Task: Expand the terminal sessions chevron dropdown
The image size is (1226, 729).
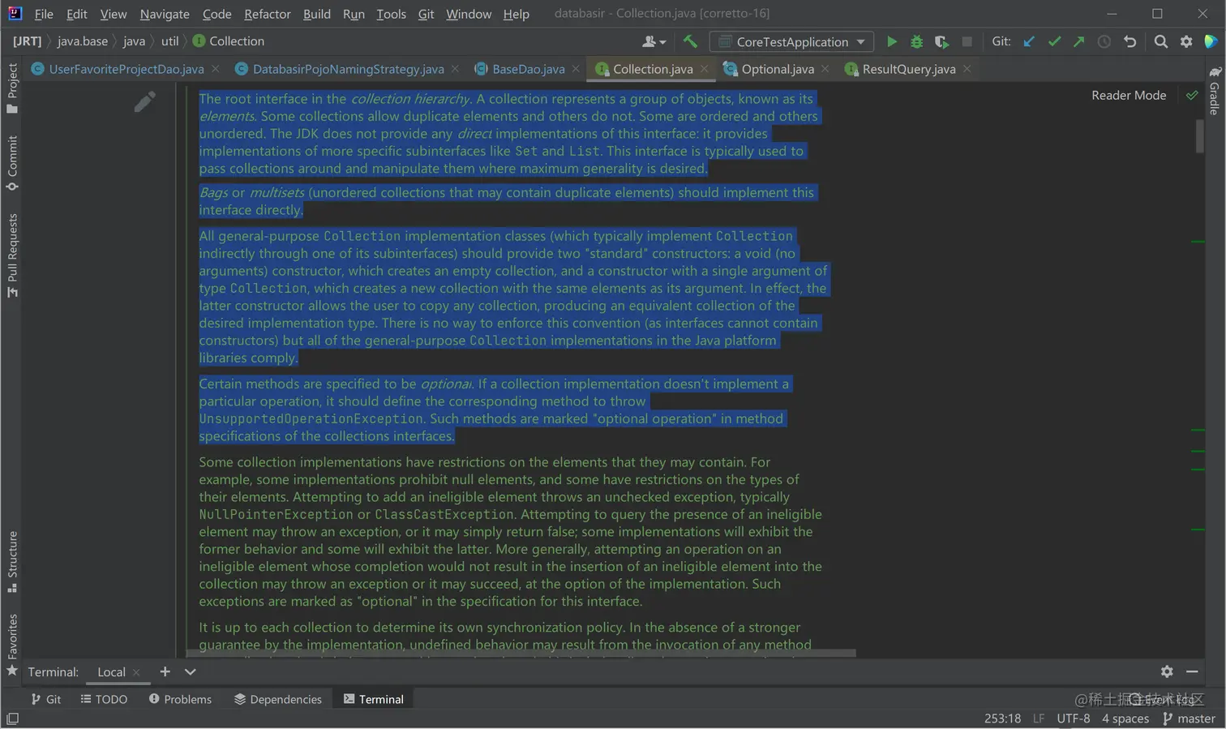Action: 190,671
